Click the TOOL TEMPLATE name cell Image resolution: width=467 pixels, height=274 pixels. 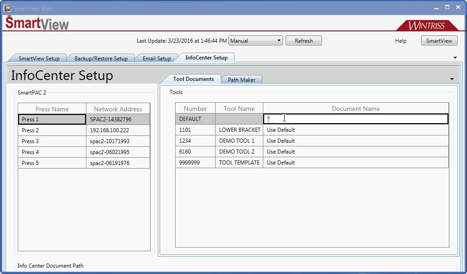pos(239,163)
